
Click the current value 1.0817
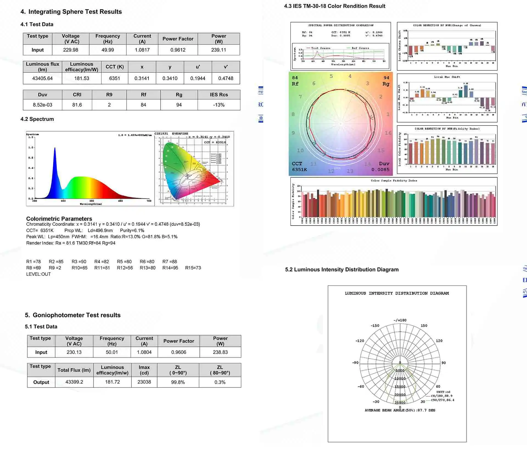(142, 50)
